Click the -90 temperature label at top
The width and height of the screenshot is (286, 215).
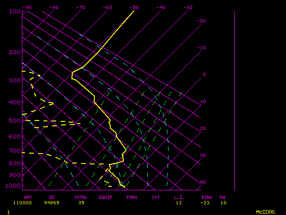click(x=27, y=7)
